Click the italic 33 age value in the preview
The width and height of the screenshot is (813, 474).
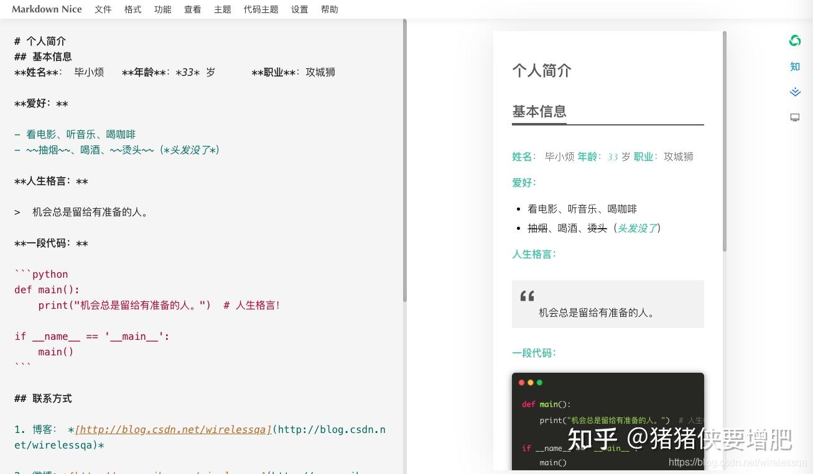click(613, 157)
